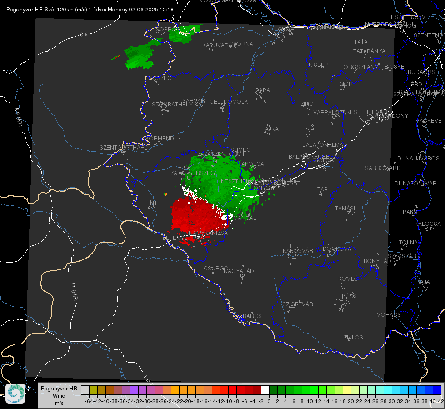The image size is (445, 409).
Task: Click the NAGYKANIZSA city label
Action: (208, 233)
